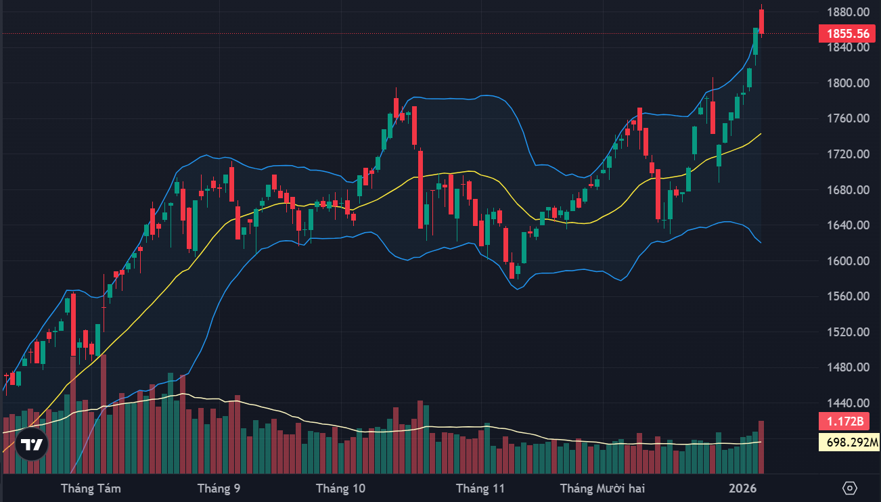Select the Tháng 9 time axis label

pyautogui.click(x=219, y=488)
